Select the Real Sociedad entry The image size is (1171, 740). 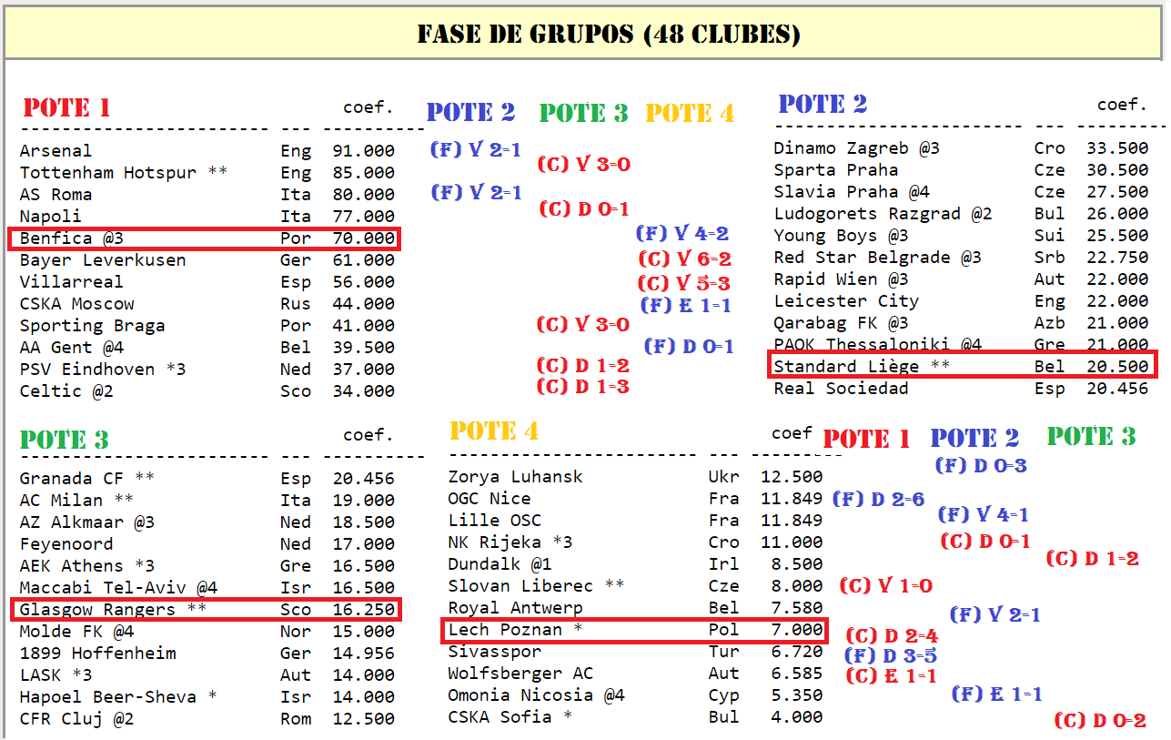(x=841, y=389)
